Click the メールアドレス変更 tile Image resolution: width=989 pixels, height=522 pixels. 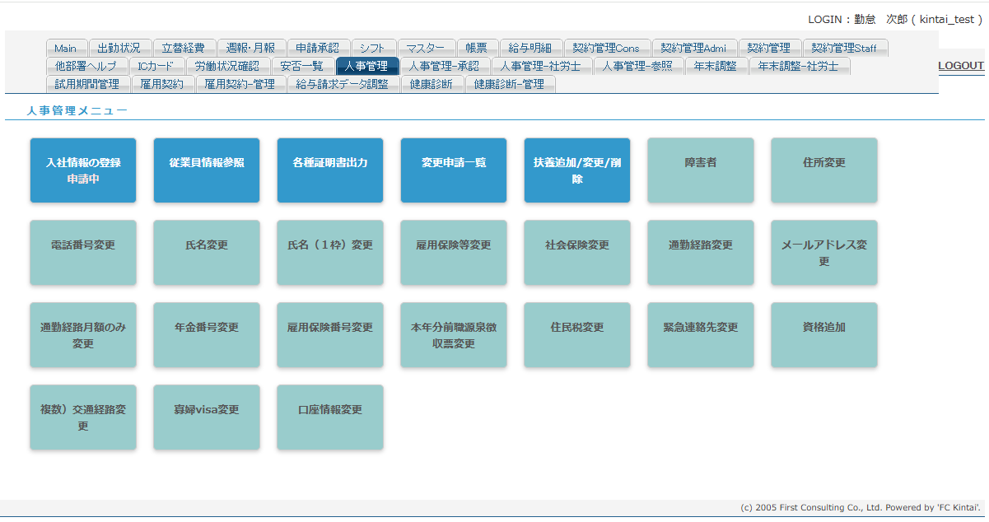point(824,253)
